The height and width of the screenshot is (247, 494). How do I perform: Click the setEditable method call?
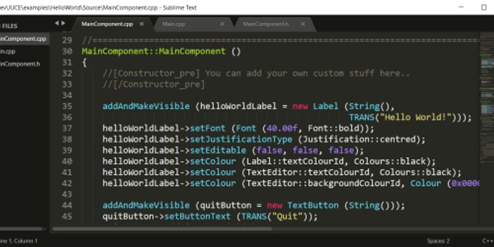pyautogui.click(x=218, y=150)
